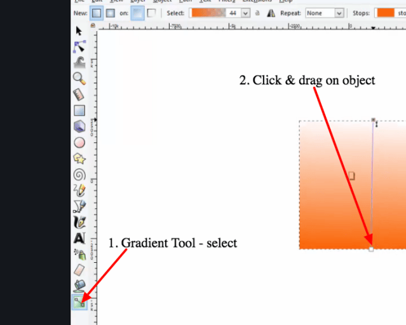Click the gradient start handle at rectangle top
This screenshot has height=325, width=406.
click(373, 120)
